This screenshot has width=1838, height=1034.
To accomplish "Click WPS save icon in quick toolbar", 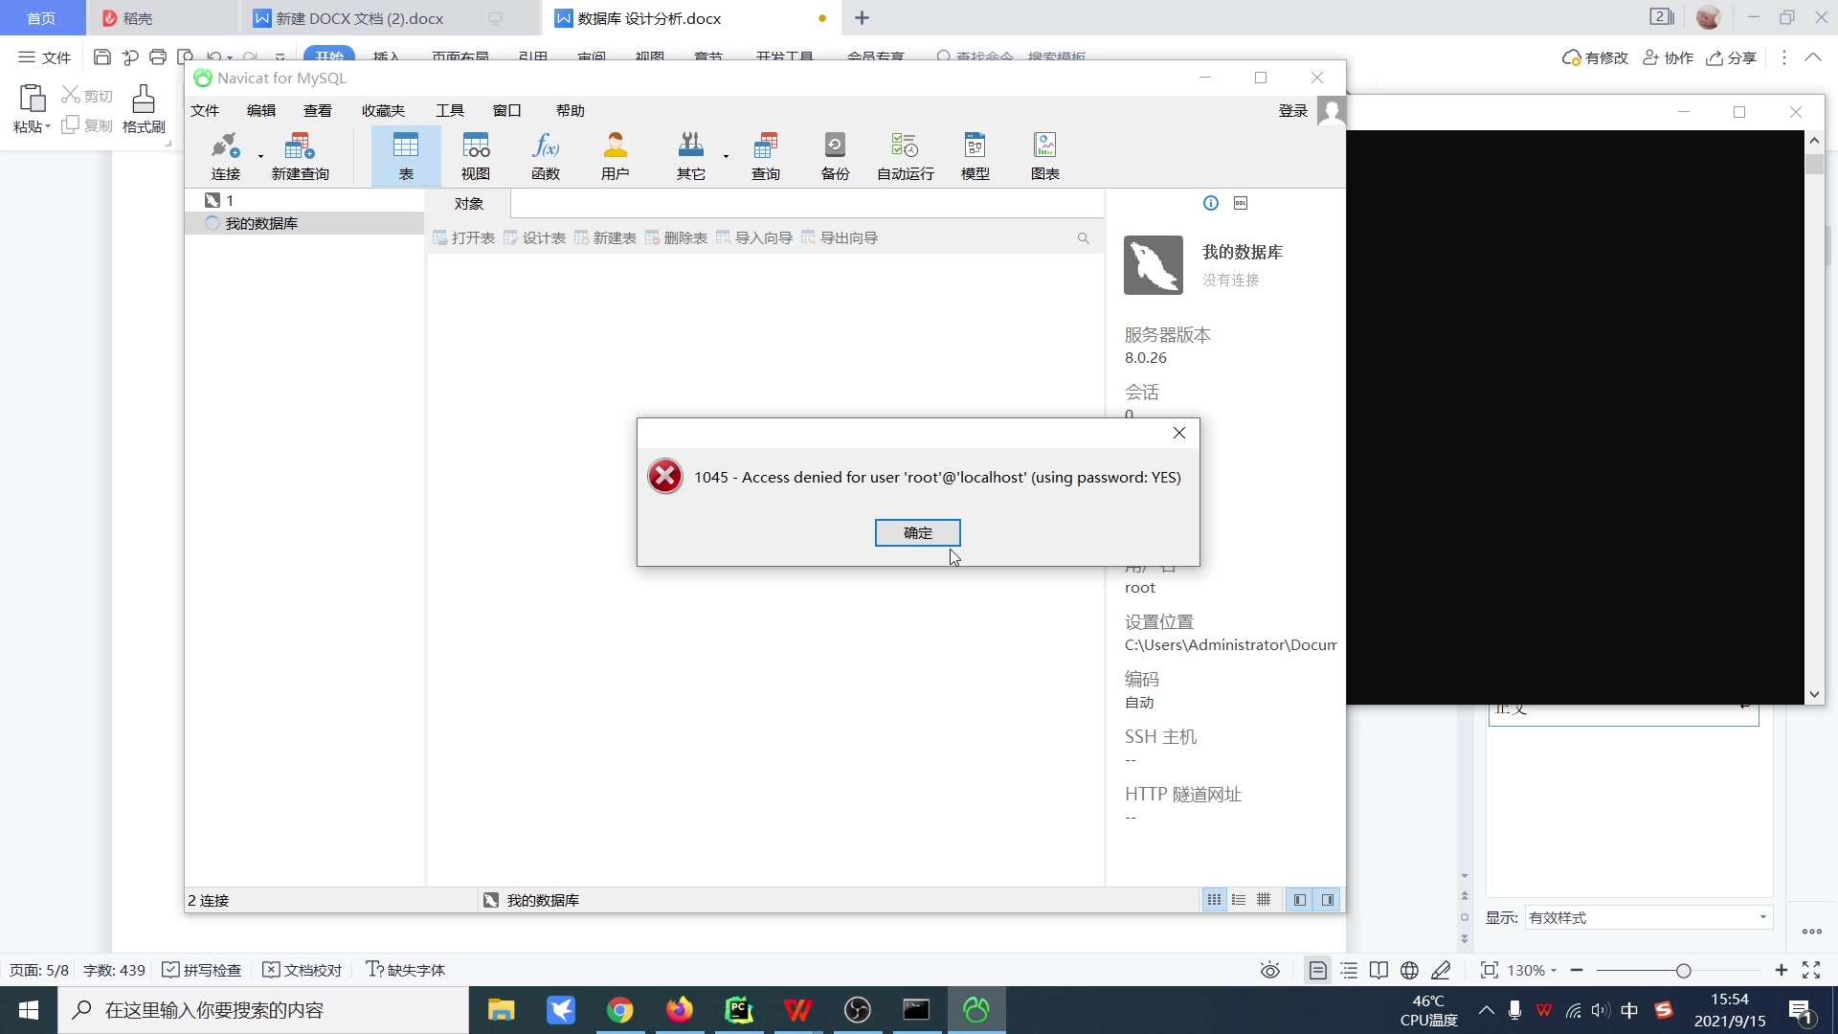I will point(102,57).
